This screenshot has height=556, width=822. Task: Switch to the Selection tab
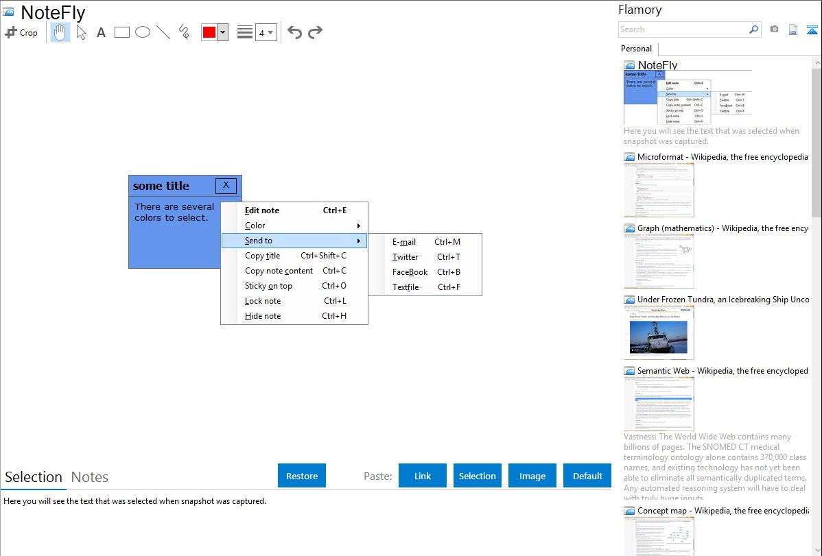(x=34, y=477)
